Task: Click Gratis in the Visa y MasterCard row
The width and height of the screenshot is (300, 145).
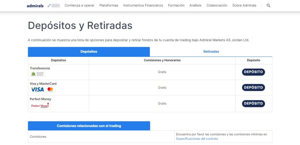Action: (x=162, y=88)
